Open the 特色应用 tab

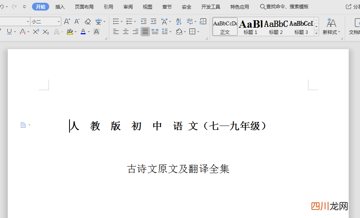pos(239,7)
